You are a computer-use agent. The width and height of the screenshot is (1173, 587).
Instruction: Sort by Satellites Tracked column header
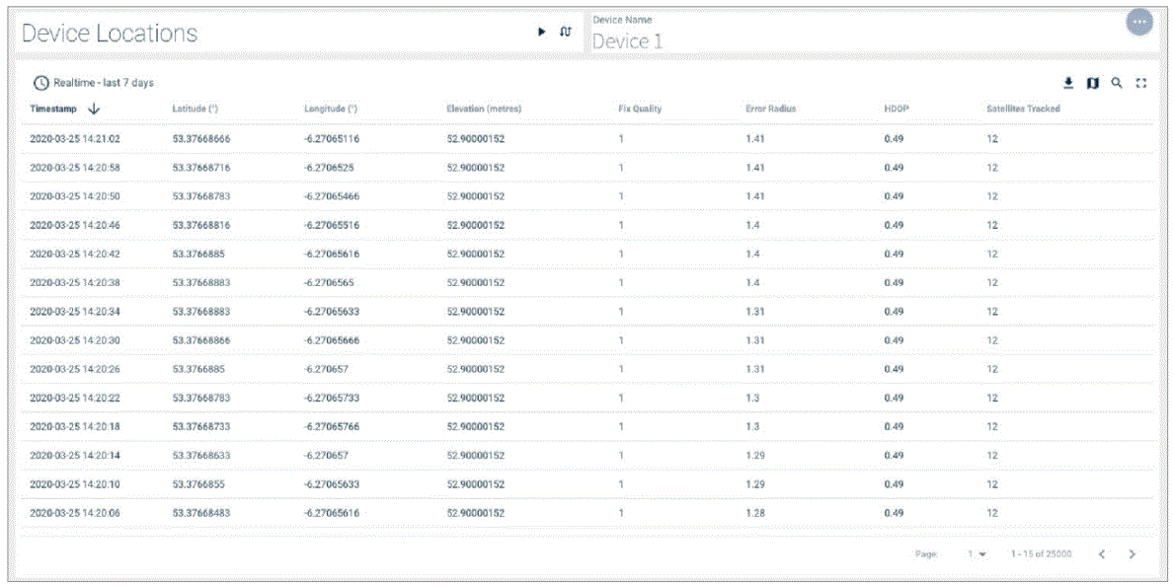point(1023,109)
